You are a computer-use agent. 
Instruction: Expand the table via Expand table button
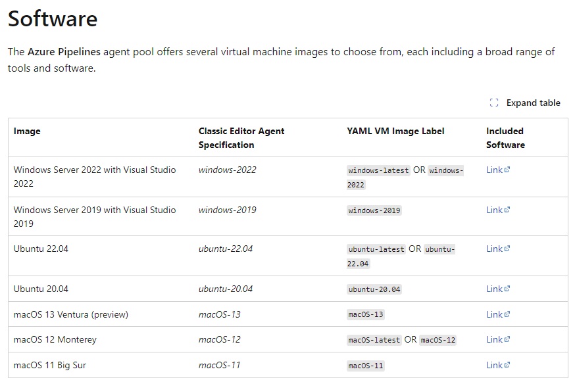(525, 103)
